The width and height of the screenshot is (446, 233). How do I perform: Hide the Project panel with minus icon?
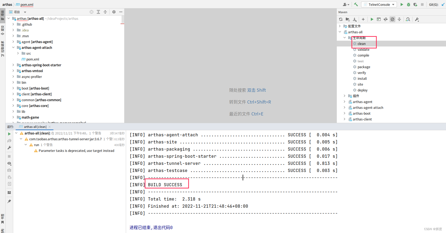pos(121,12)
